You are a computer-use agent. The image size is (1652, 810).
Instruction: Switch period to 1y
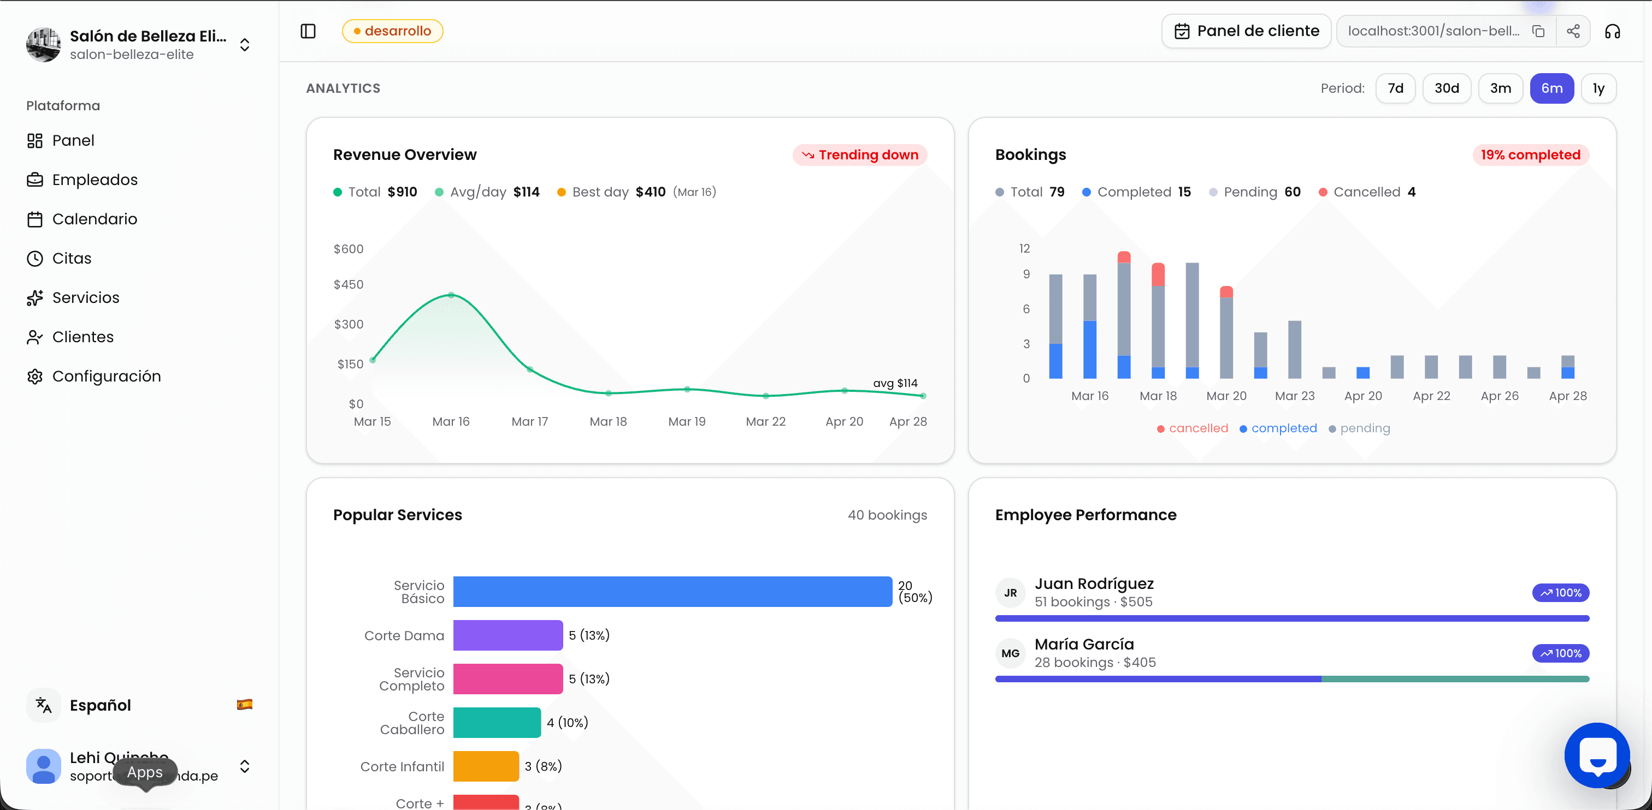pos(1598,88)
